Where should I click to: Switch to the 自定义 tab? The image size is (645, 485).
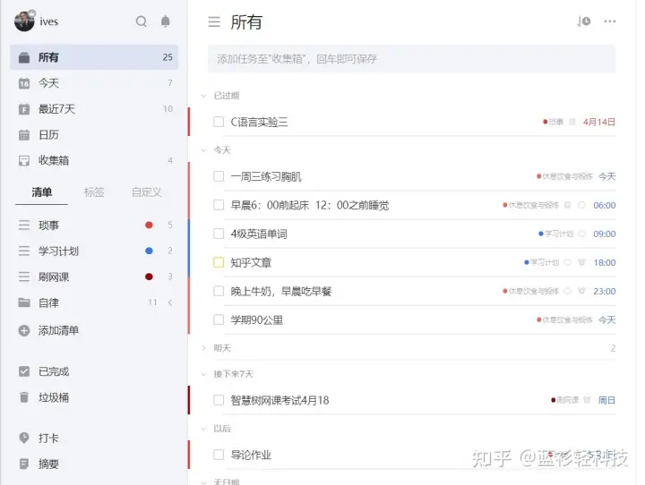click(x=147, y=192)
